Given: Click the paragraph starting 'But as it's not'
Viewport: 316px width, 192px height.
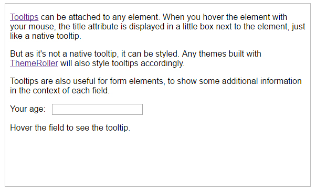Looking at the screenshot, I should click(x=135, y=58).
